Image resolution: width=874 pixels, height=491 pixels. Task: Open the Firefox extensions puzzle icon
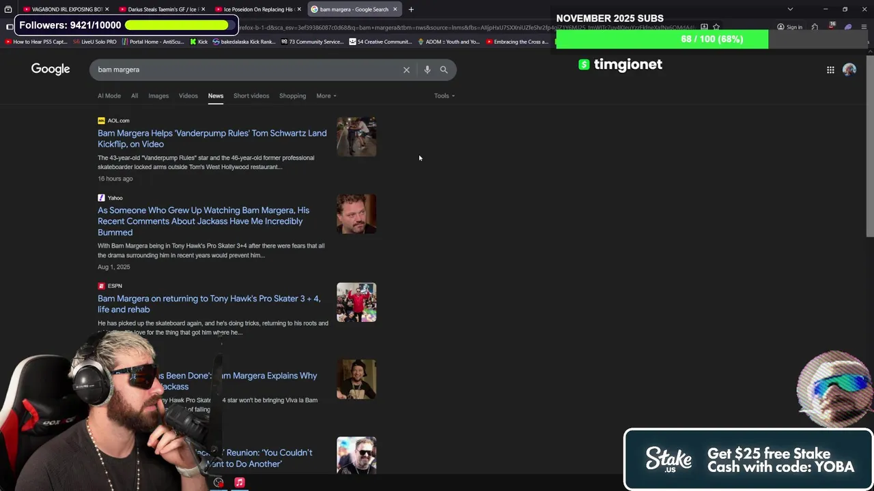coord(815,27)
